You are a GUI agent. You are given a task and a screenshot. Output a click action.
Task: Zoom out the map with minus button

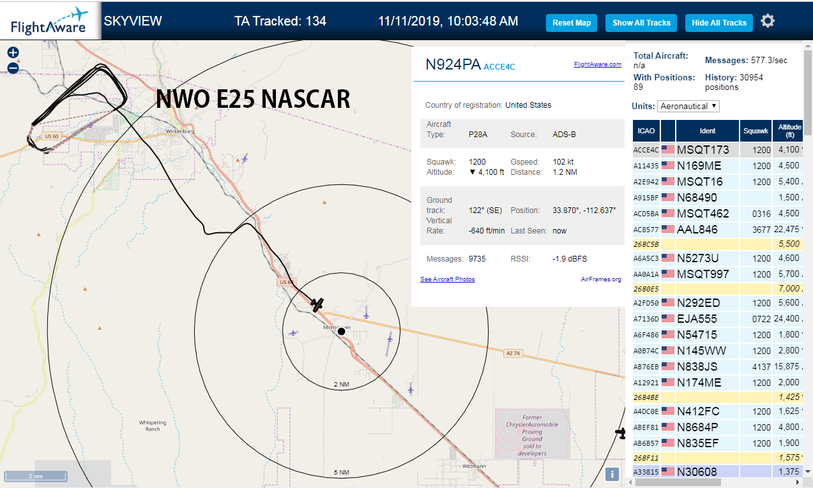13,68
